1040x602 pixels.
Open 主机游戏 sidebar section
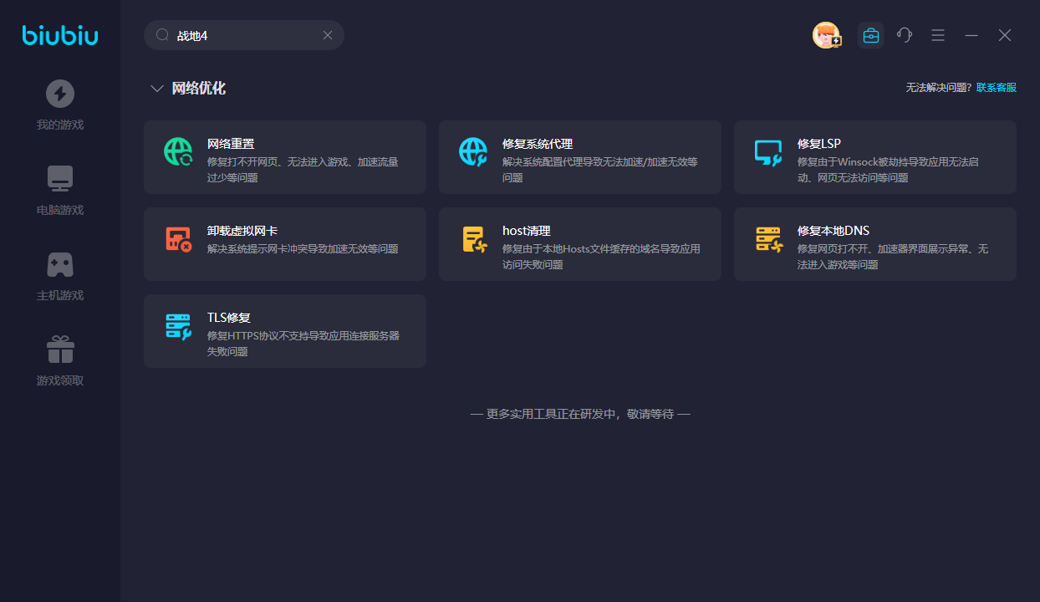(60, 276)
